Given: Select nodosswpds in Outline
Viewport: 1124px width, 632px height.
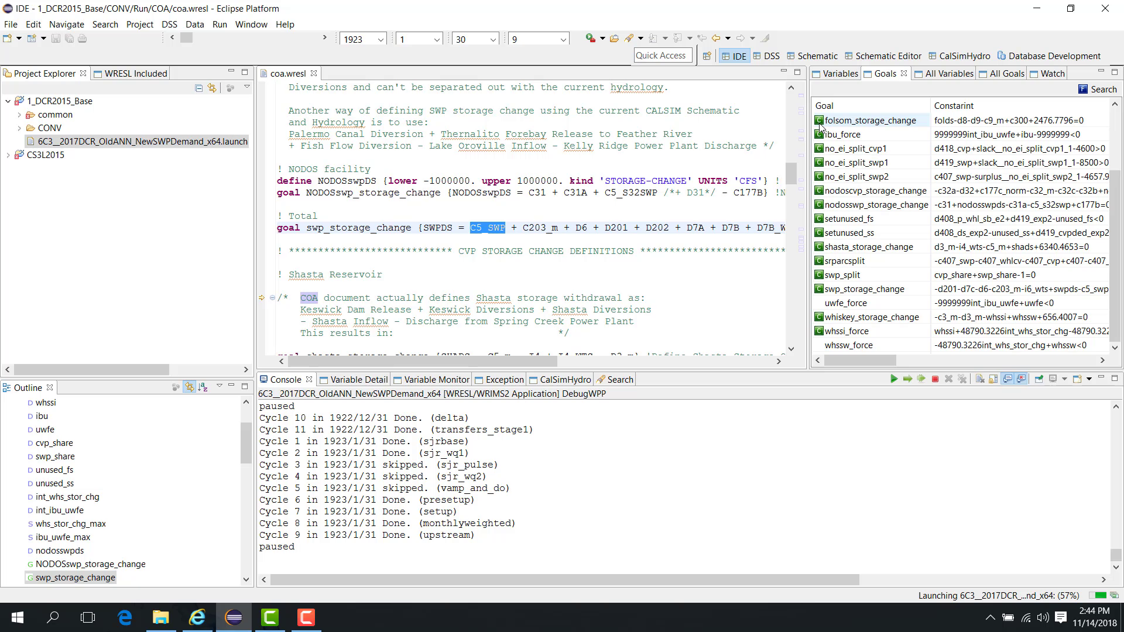Looking at the screenshot, I should point(59,551).
